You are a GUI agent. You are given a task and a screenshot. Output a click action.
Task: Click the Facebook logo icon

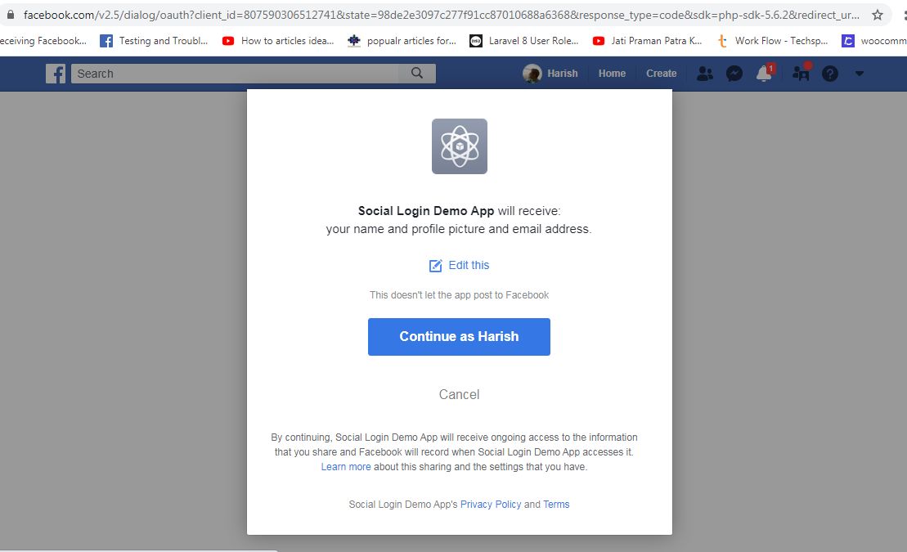coord(56,74)
